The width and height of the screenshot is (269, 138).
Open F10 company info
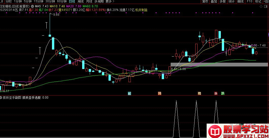(x=249, y=2)
